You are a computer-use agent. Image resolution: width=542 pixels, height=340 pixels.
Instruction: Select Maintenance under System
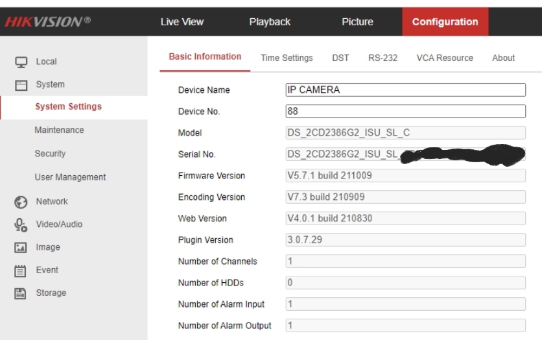coord(59,130)
